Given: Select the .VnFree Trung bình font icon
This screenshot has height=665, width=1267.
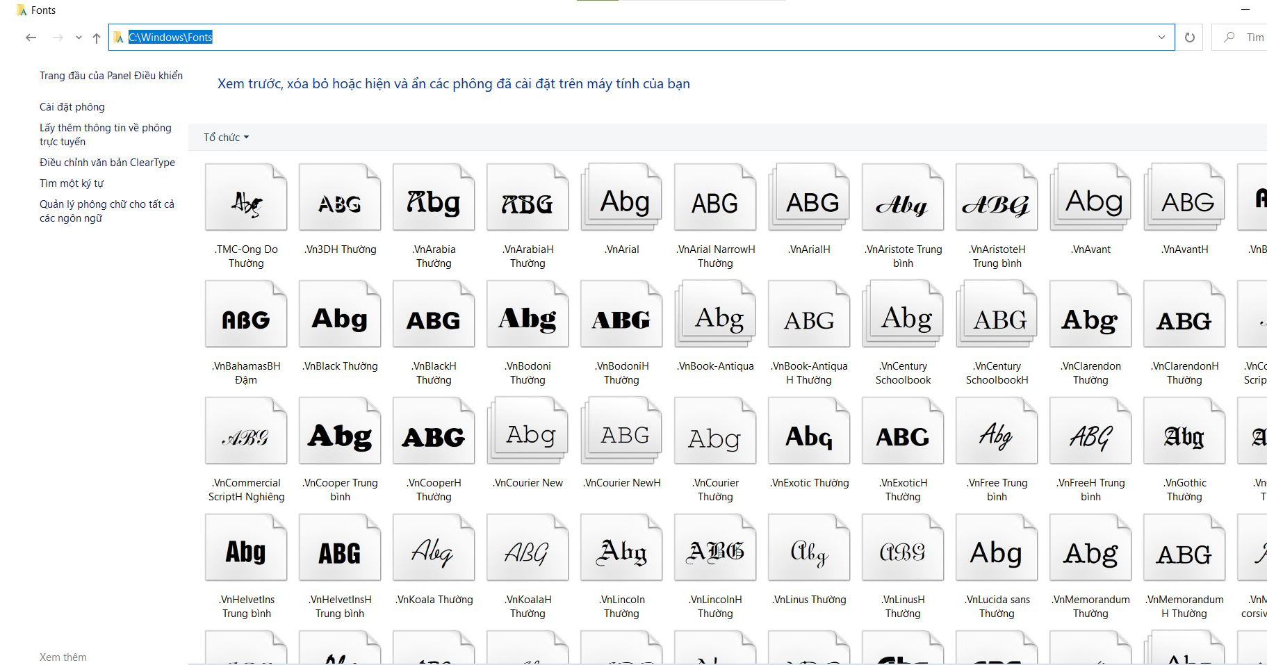Looking at the screenshot, I should pos(997,431).
